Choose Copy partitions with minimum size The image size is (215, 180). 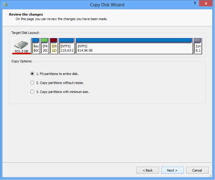(60, 91)
